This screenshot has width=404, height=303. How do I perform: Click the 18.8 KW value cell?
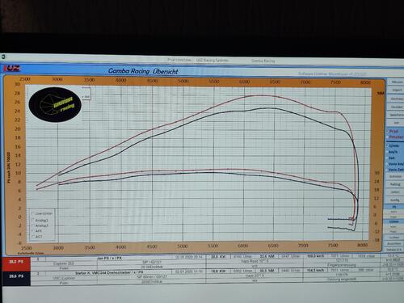[218, 271]
